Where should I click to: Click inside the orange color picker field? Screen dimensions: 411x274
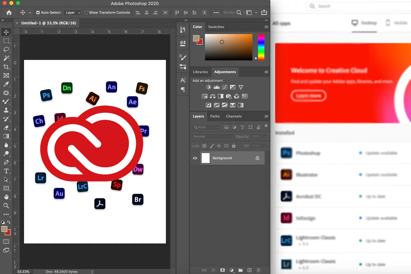coord(229,47)
